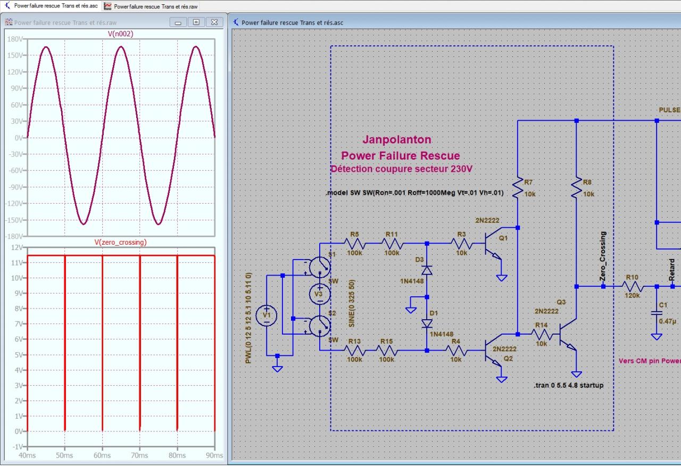
Task: Switch to the schematic .asc tab
Action: tap(51, 6)
